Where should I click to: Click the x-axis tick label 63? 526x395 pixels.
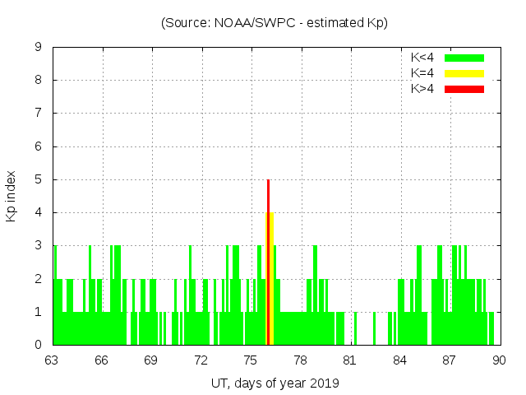pyautogui.click(x=52, y=360)
